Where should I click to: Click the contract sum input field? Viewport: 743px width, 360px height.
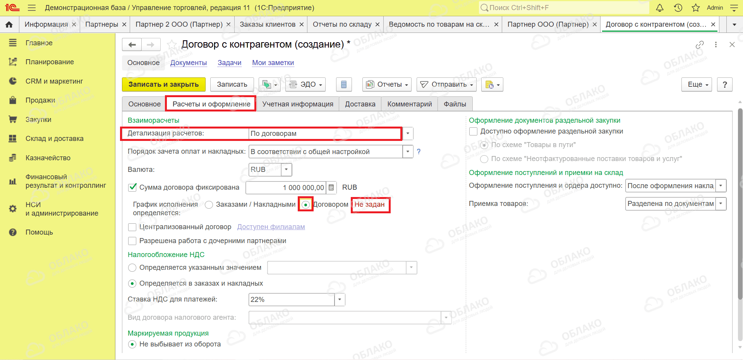point(286,188)
